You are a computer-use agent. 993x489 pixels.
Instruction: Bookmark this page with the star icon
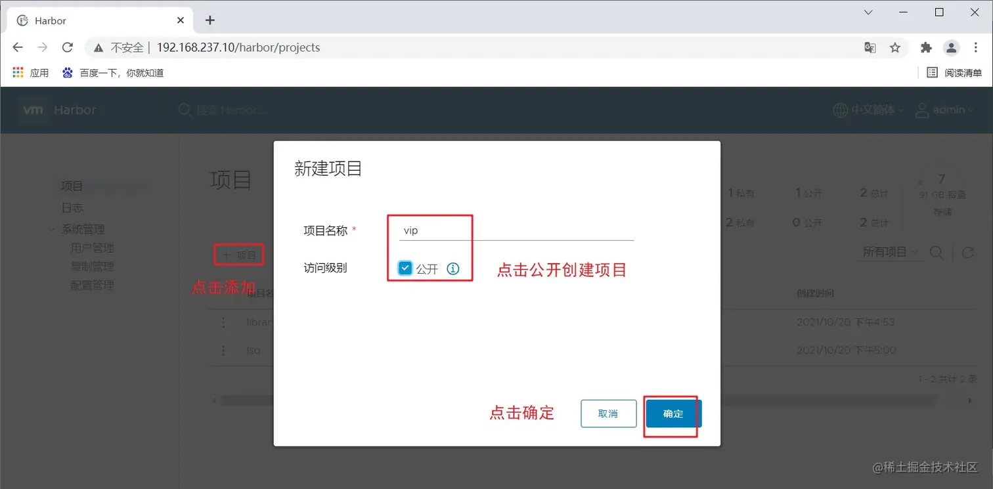pos(894,47)
